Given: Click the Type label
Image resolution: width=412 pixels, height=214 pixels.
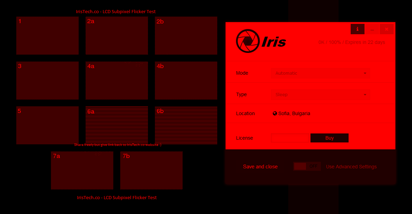Looking at the screenshot, I should 242,95.
